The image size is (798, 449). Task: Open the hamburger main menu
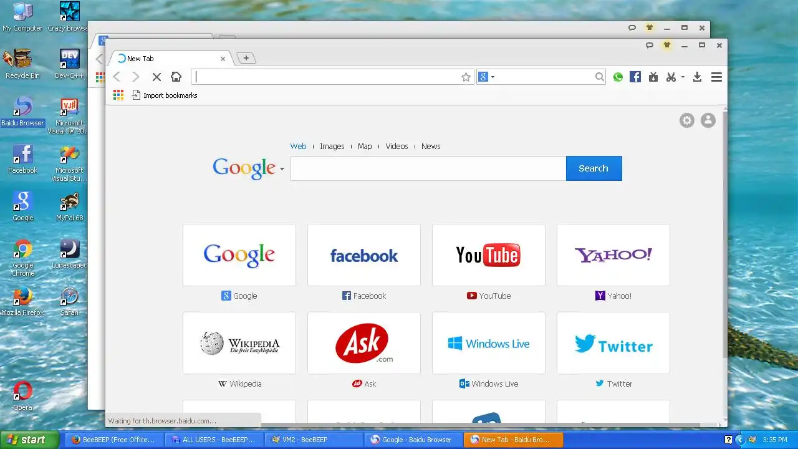[716, 77]
